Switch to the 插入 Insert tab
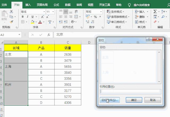The width and height of the screenshot is (170, 117). pos(28,5)
